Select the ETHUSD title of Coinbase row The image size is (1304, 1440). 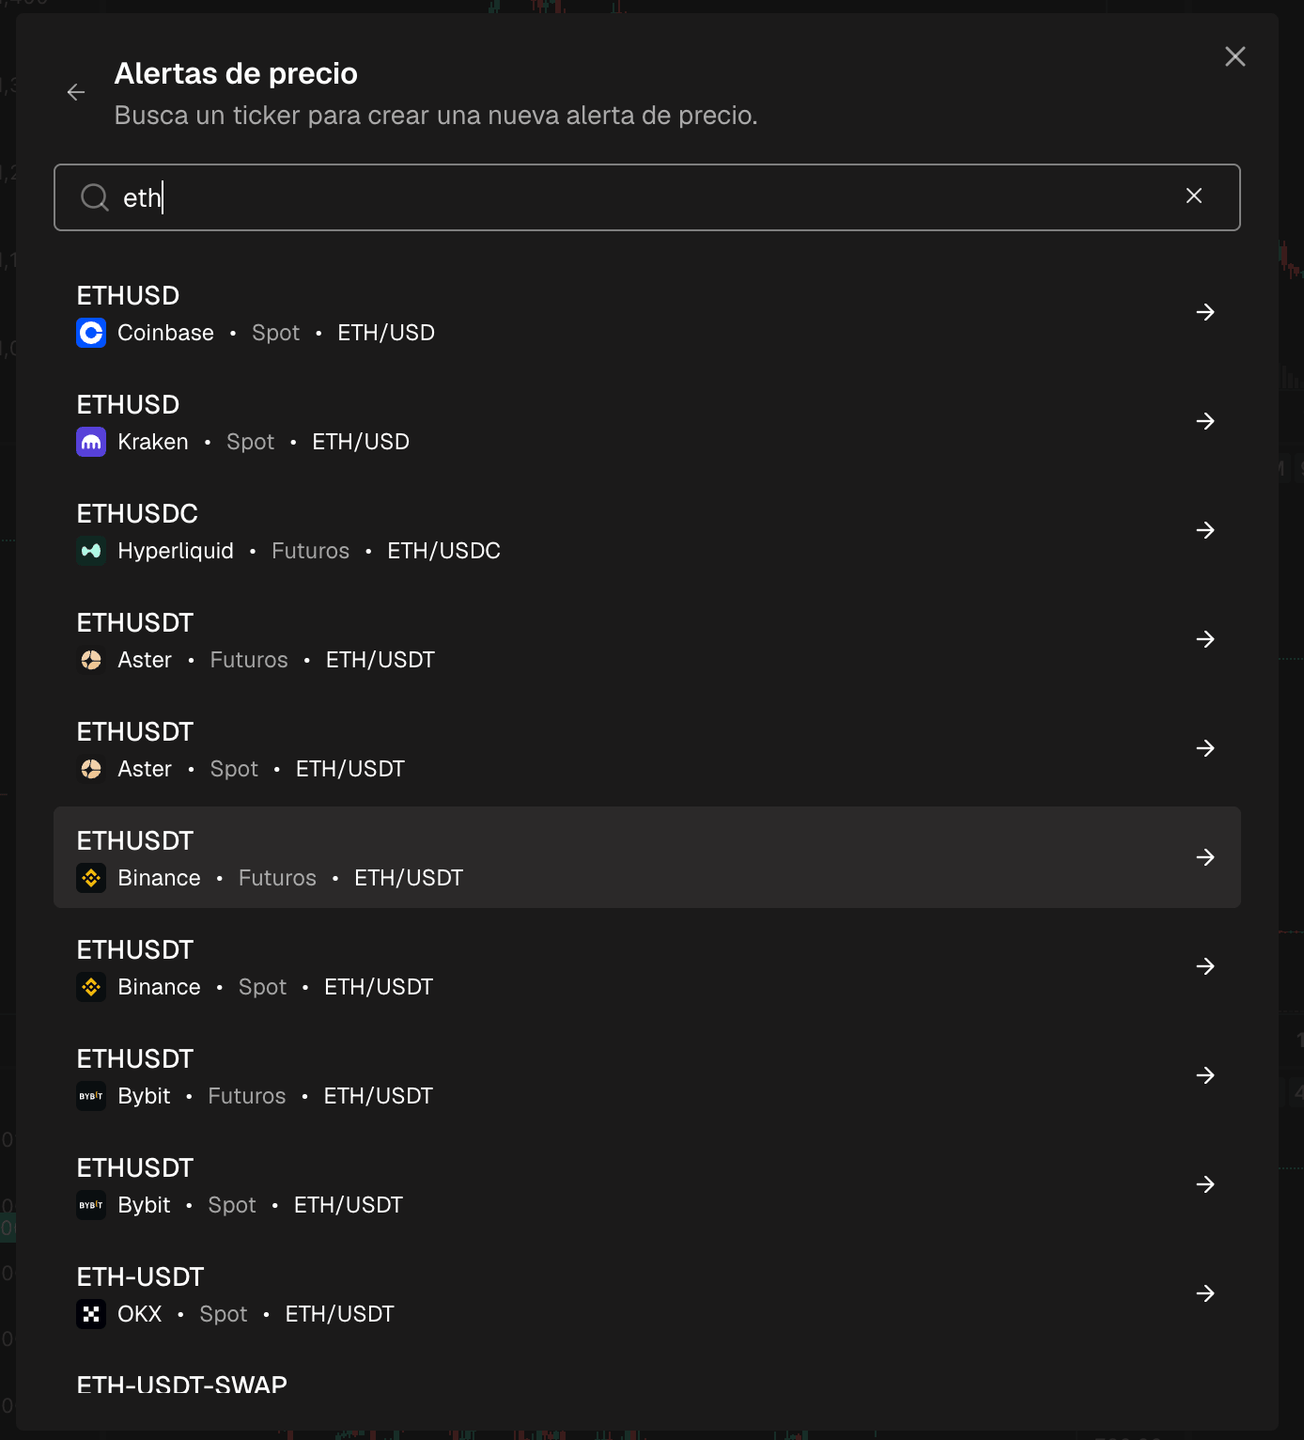coord(128,296)
